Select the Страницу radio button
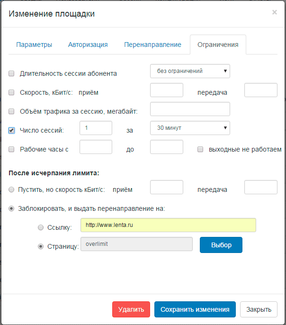This screenshot has height=325, width=286. click(40, 246)
